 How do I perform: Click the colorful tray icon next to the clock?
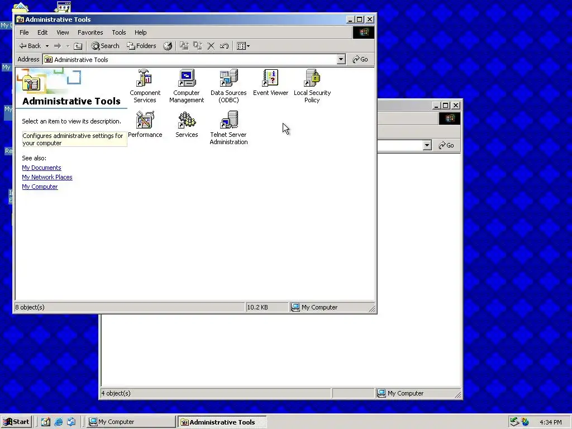tap(525, 422)
